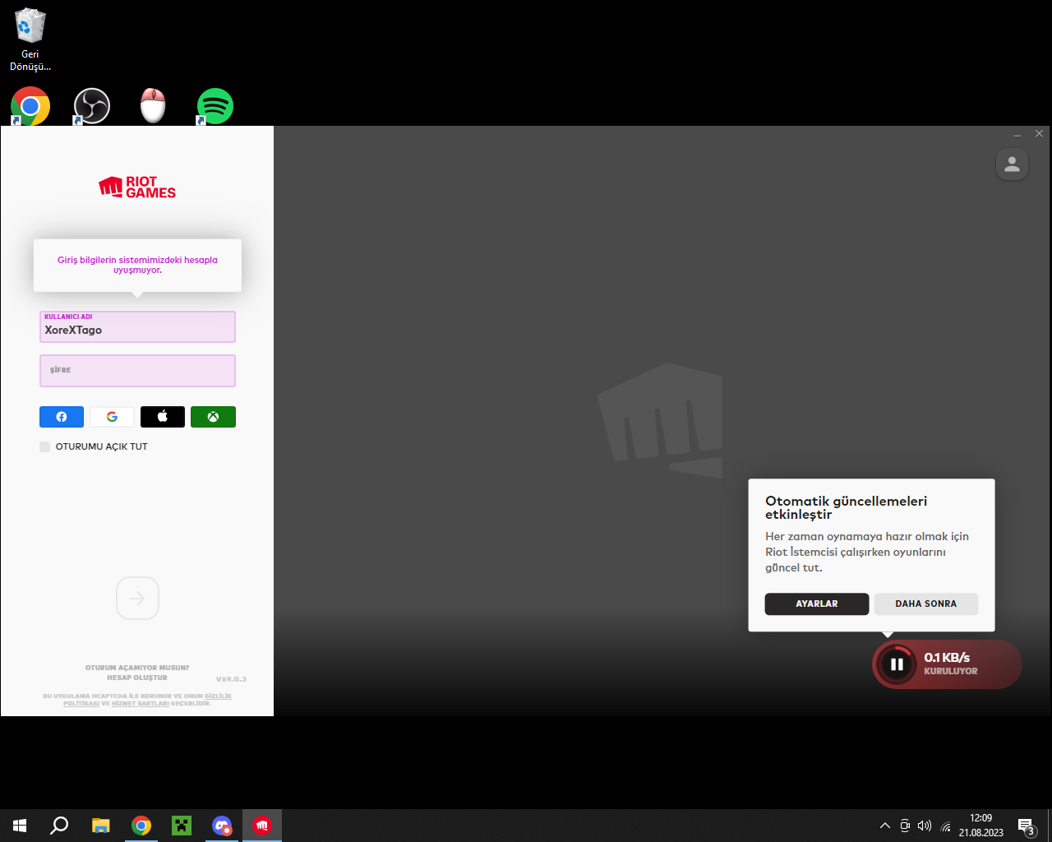Open File Explorer from the taskbar

pos(100,826)
